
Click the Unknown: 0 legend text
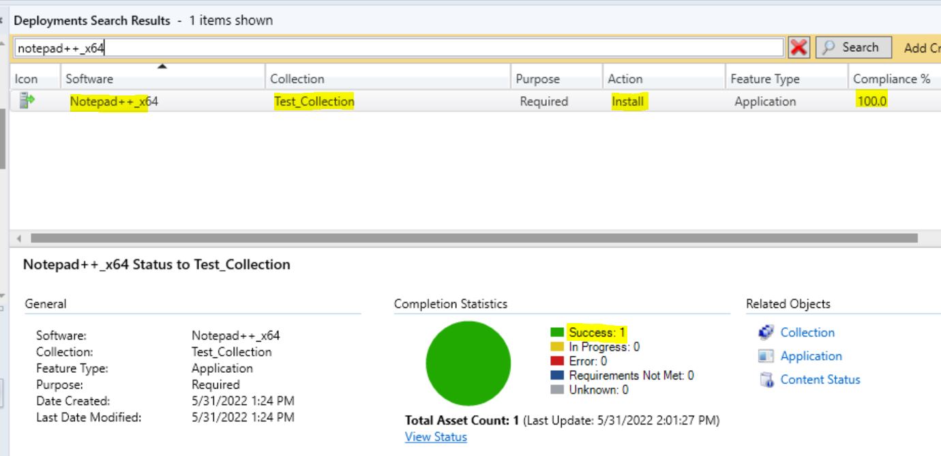(599, 390)
